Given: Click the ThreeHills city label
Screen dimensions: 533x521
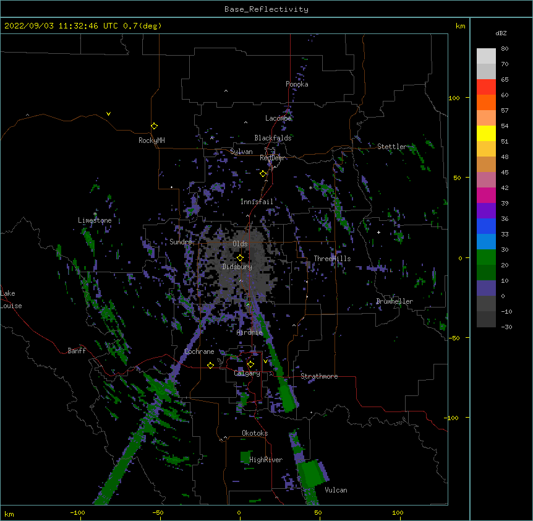Looking at the screenshot, I should click(x=332, y=259).
